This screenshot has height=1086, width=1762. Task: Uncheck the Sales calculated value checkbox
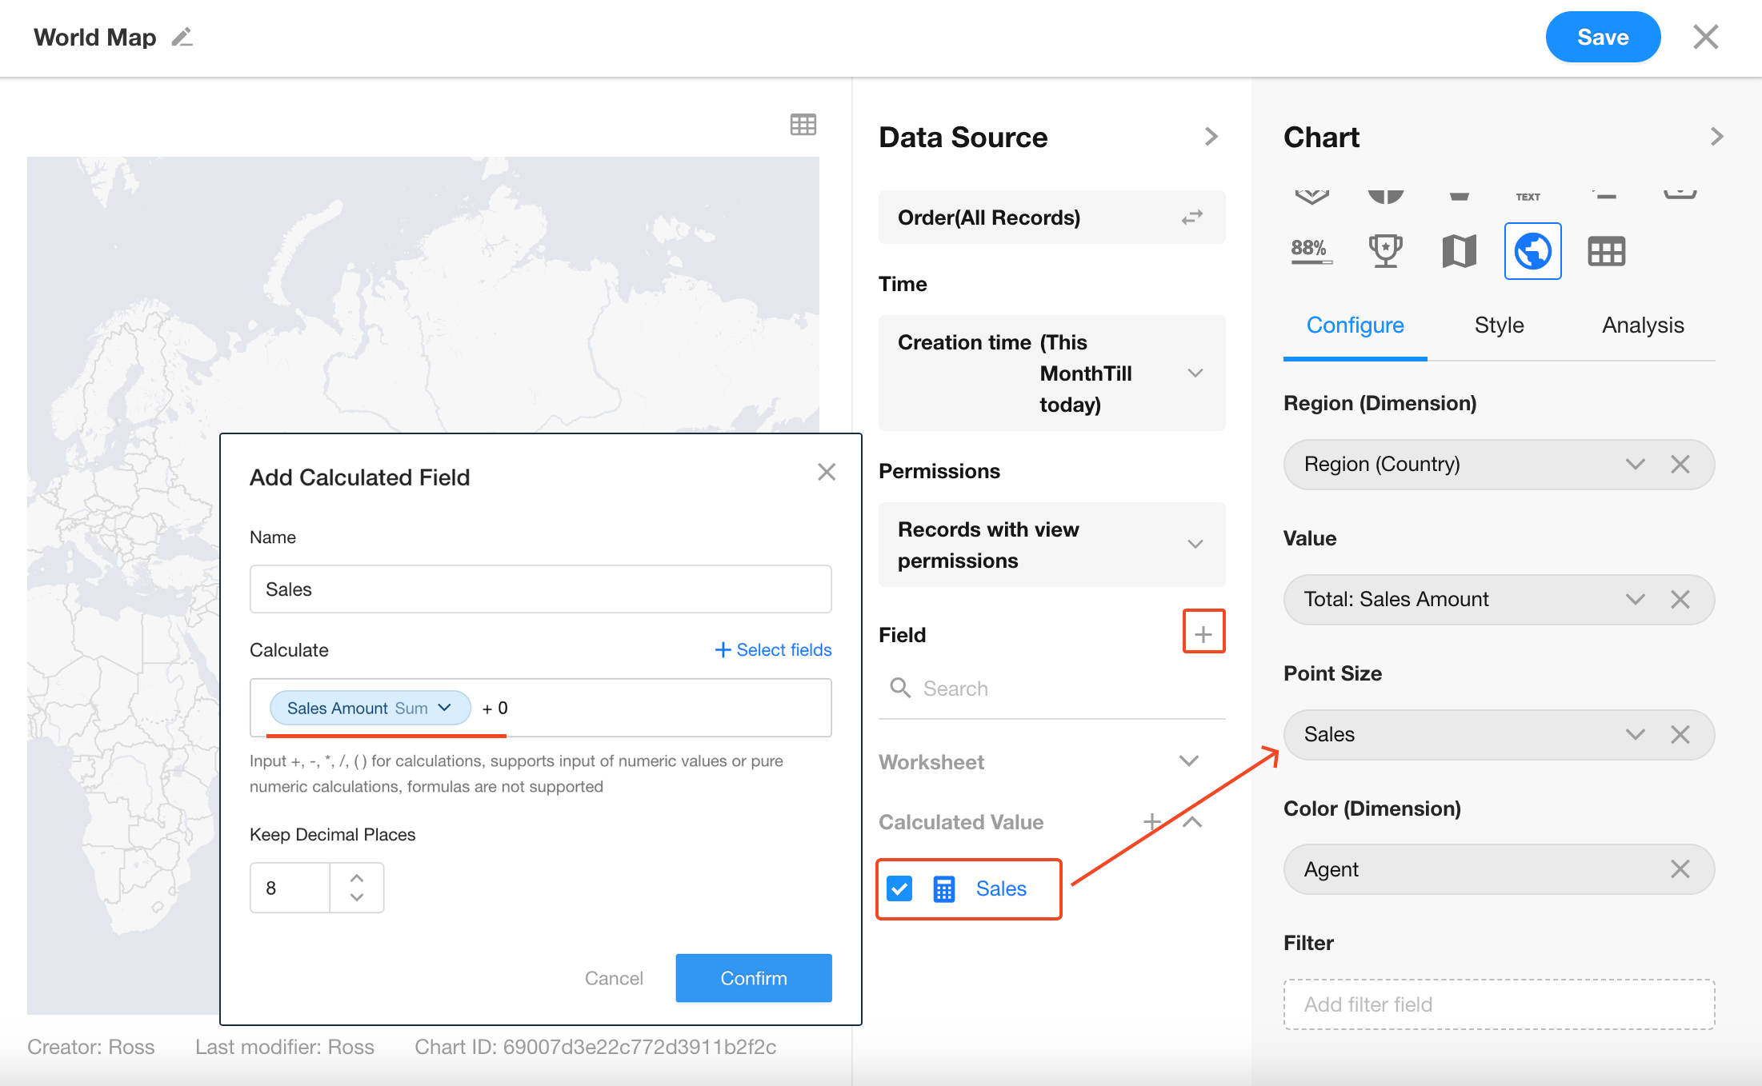pyautogui.click(x=899, y=888)
